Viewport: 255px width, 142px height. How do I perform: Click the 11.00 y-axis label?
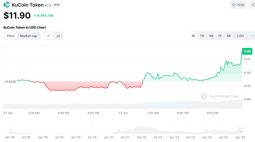pyautogui.click(x=247, y=99)
